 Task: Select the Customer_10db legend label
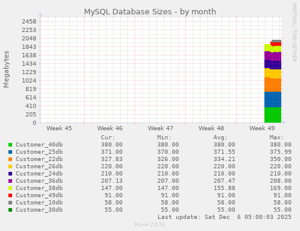39,203
